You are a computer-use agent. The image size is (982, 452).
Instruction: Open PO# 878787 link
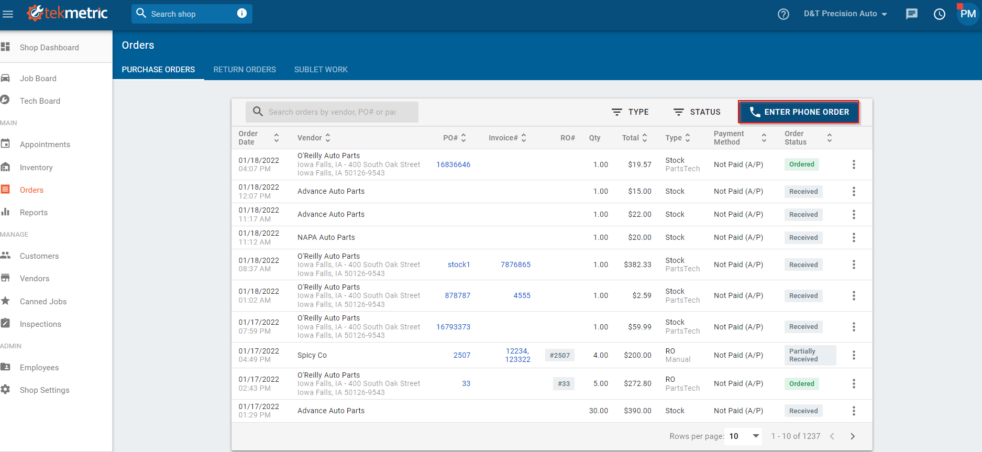(458, 295)
